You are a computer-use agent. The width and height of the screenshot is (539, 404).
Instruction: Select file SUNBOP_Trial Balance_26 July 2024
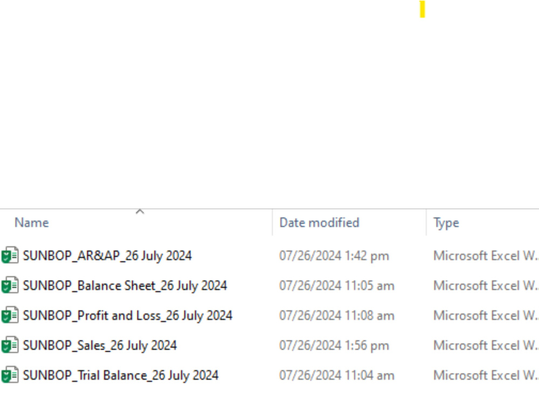[121, 375]
